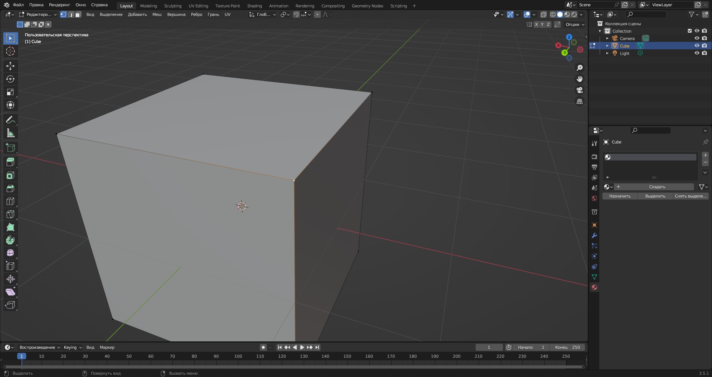Screen dimensions: 712x377
Task: Open the Рендеринг menu
Action: tap(59, 5)
